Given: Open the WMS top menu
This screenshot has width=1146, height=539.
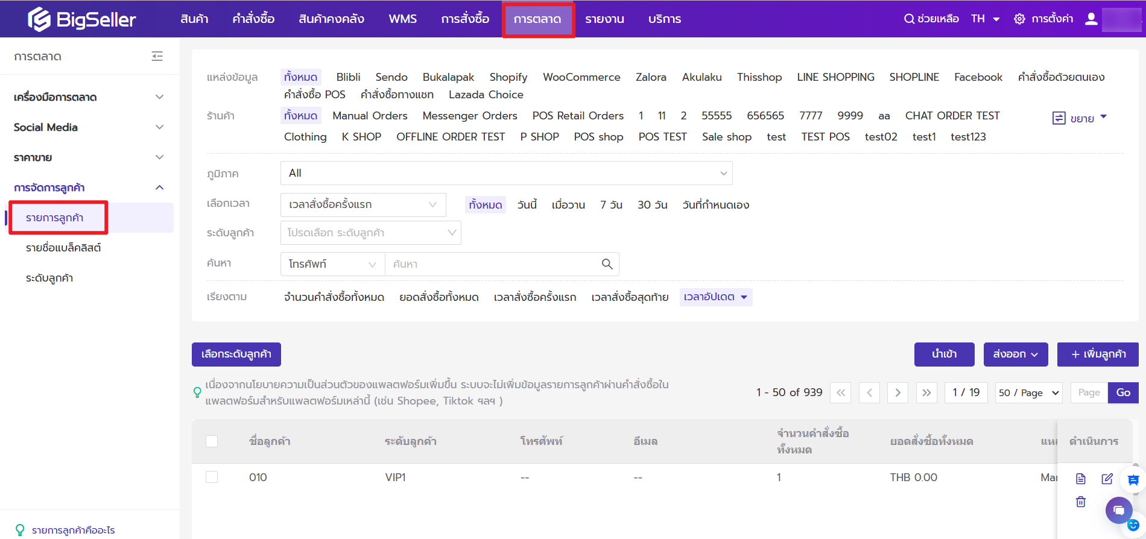Looking at the screenshot, I should [402, 19].
